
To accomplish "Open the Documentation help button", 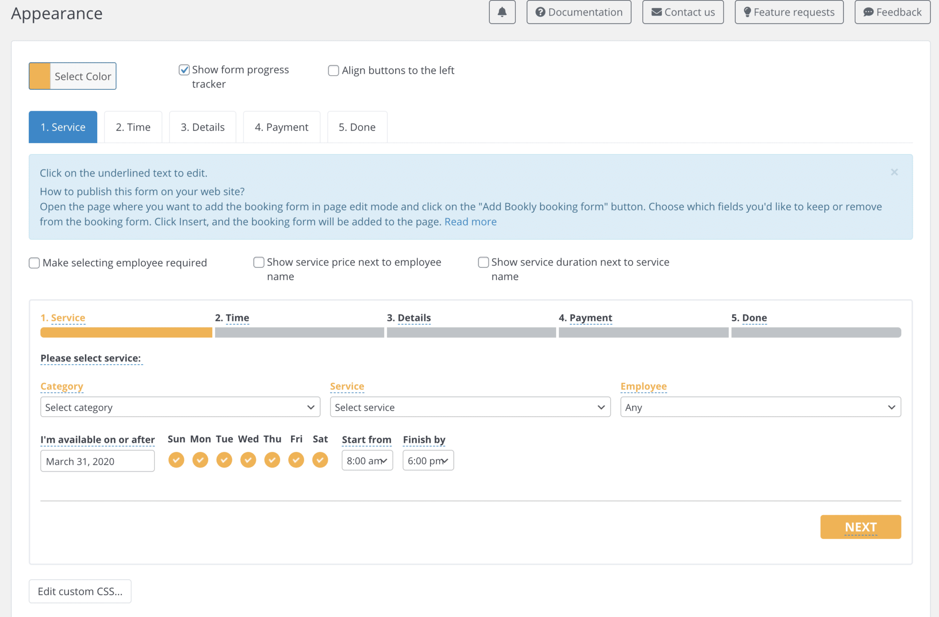I will click(x=579, y=12).
